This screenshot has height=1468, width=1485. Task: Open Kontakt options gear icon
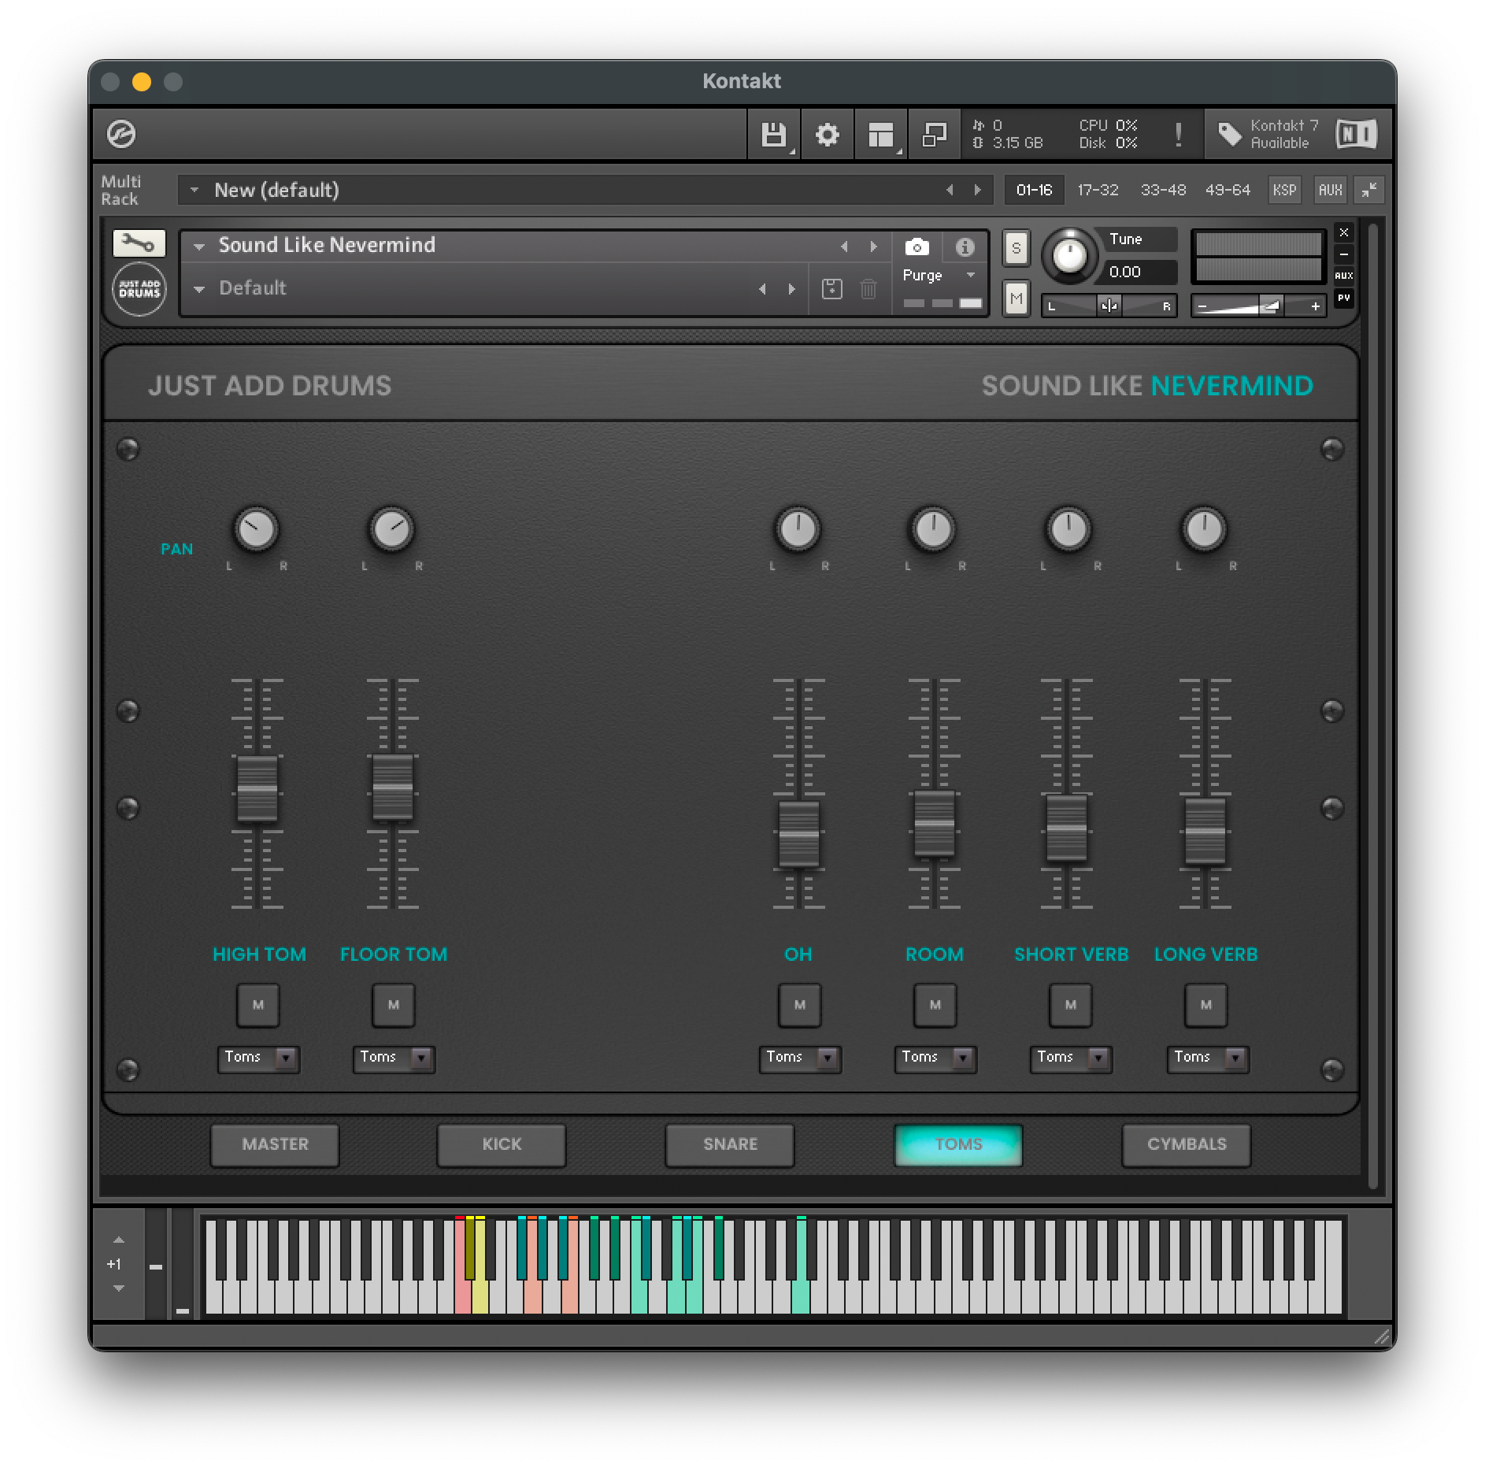[x=827, y=135]
